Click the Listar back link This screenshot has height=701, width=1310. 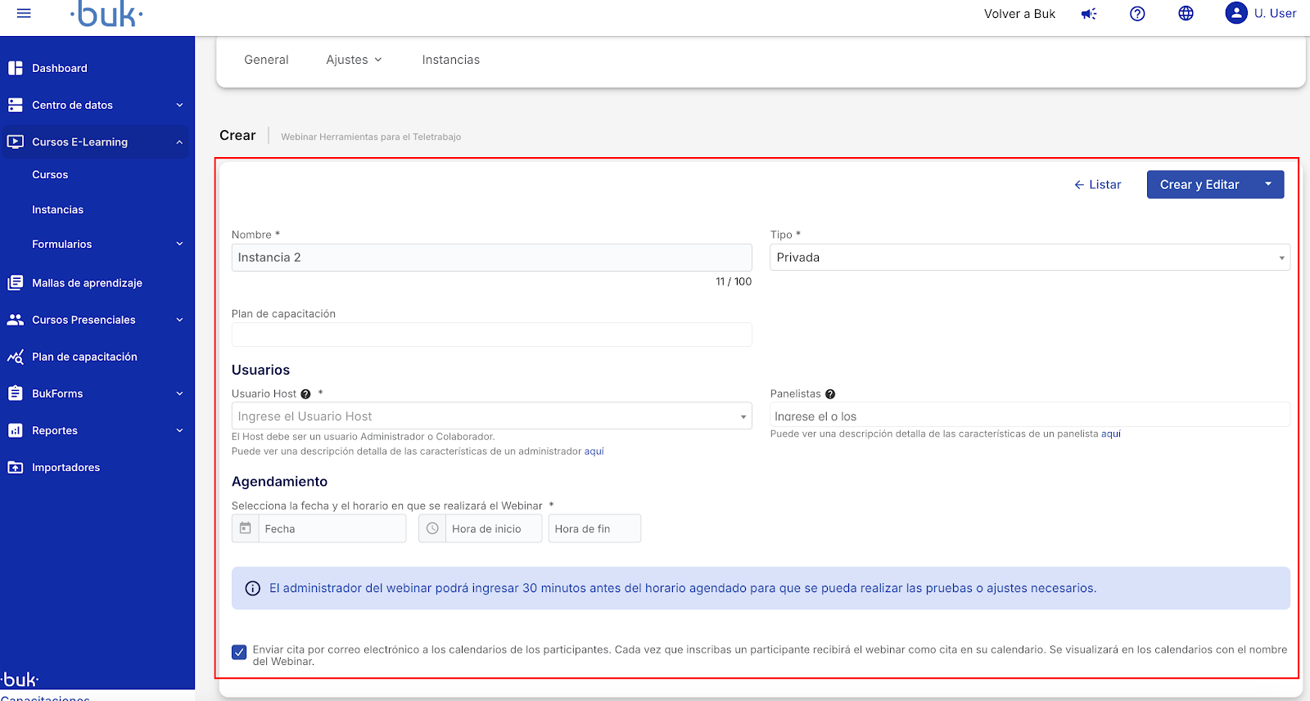coord(1097,185)
